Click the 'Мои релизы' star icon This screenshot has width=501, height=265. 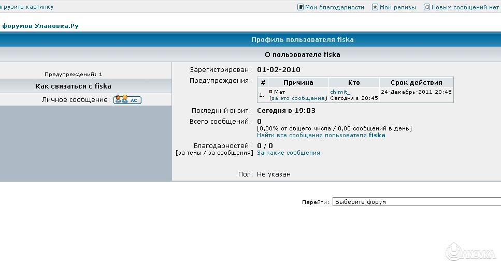(375, 7)
